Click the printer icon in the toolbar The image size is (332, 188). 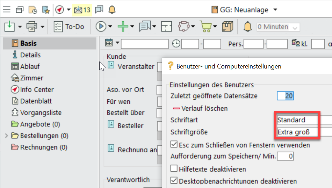(x=32, y=27)
